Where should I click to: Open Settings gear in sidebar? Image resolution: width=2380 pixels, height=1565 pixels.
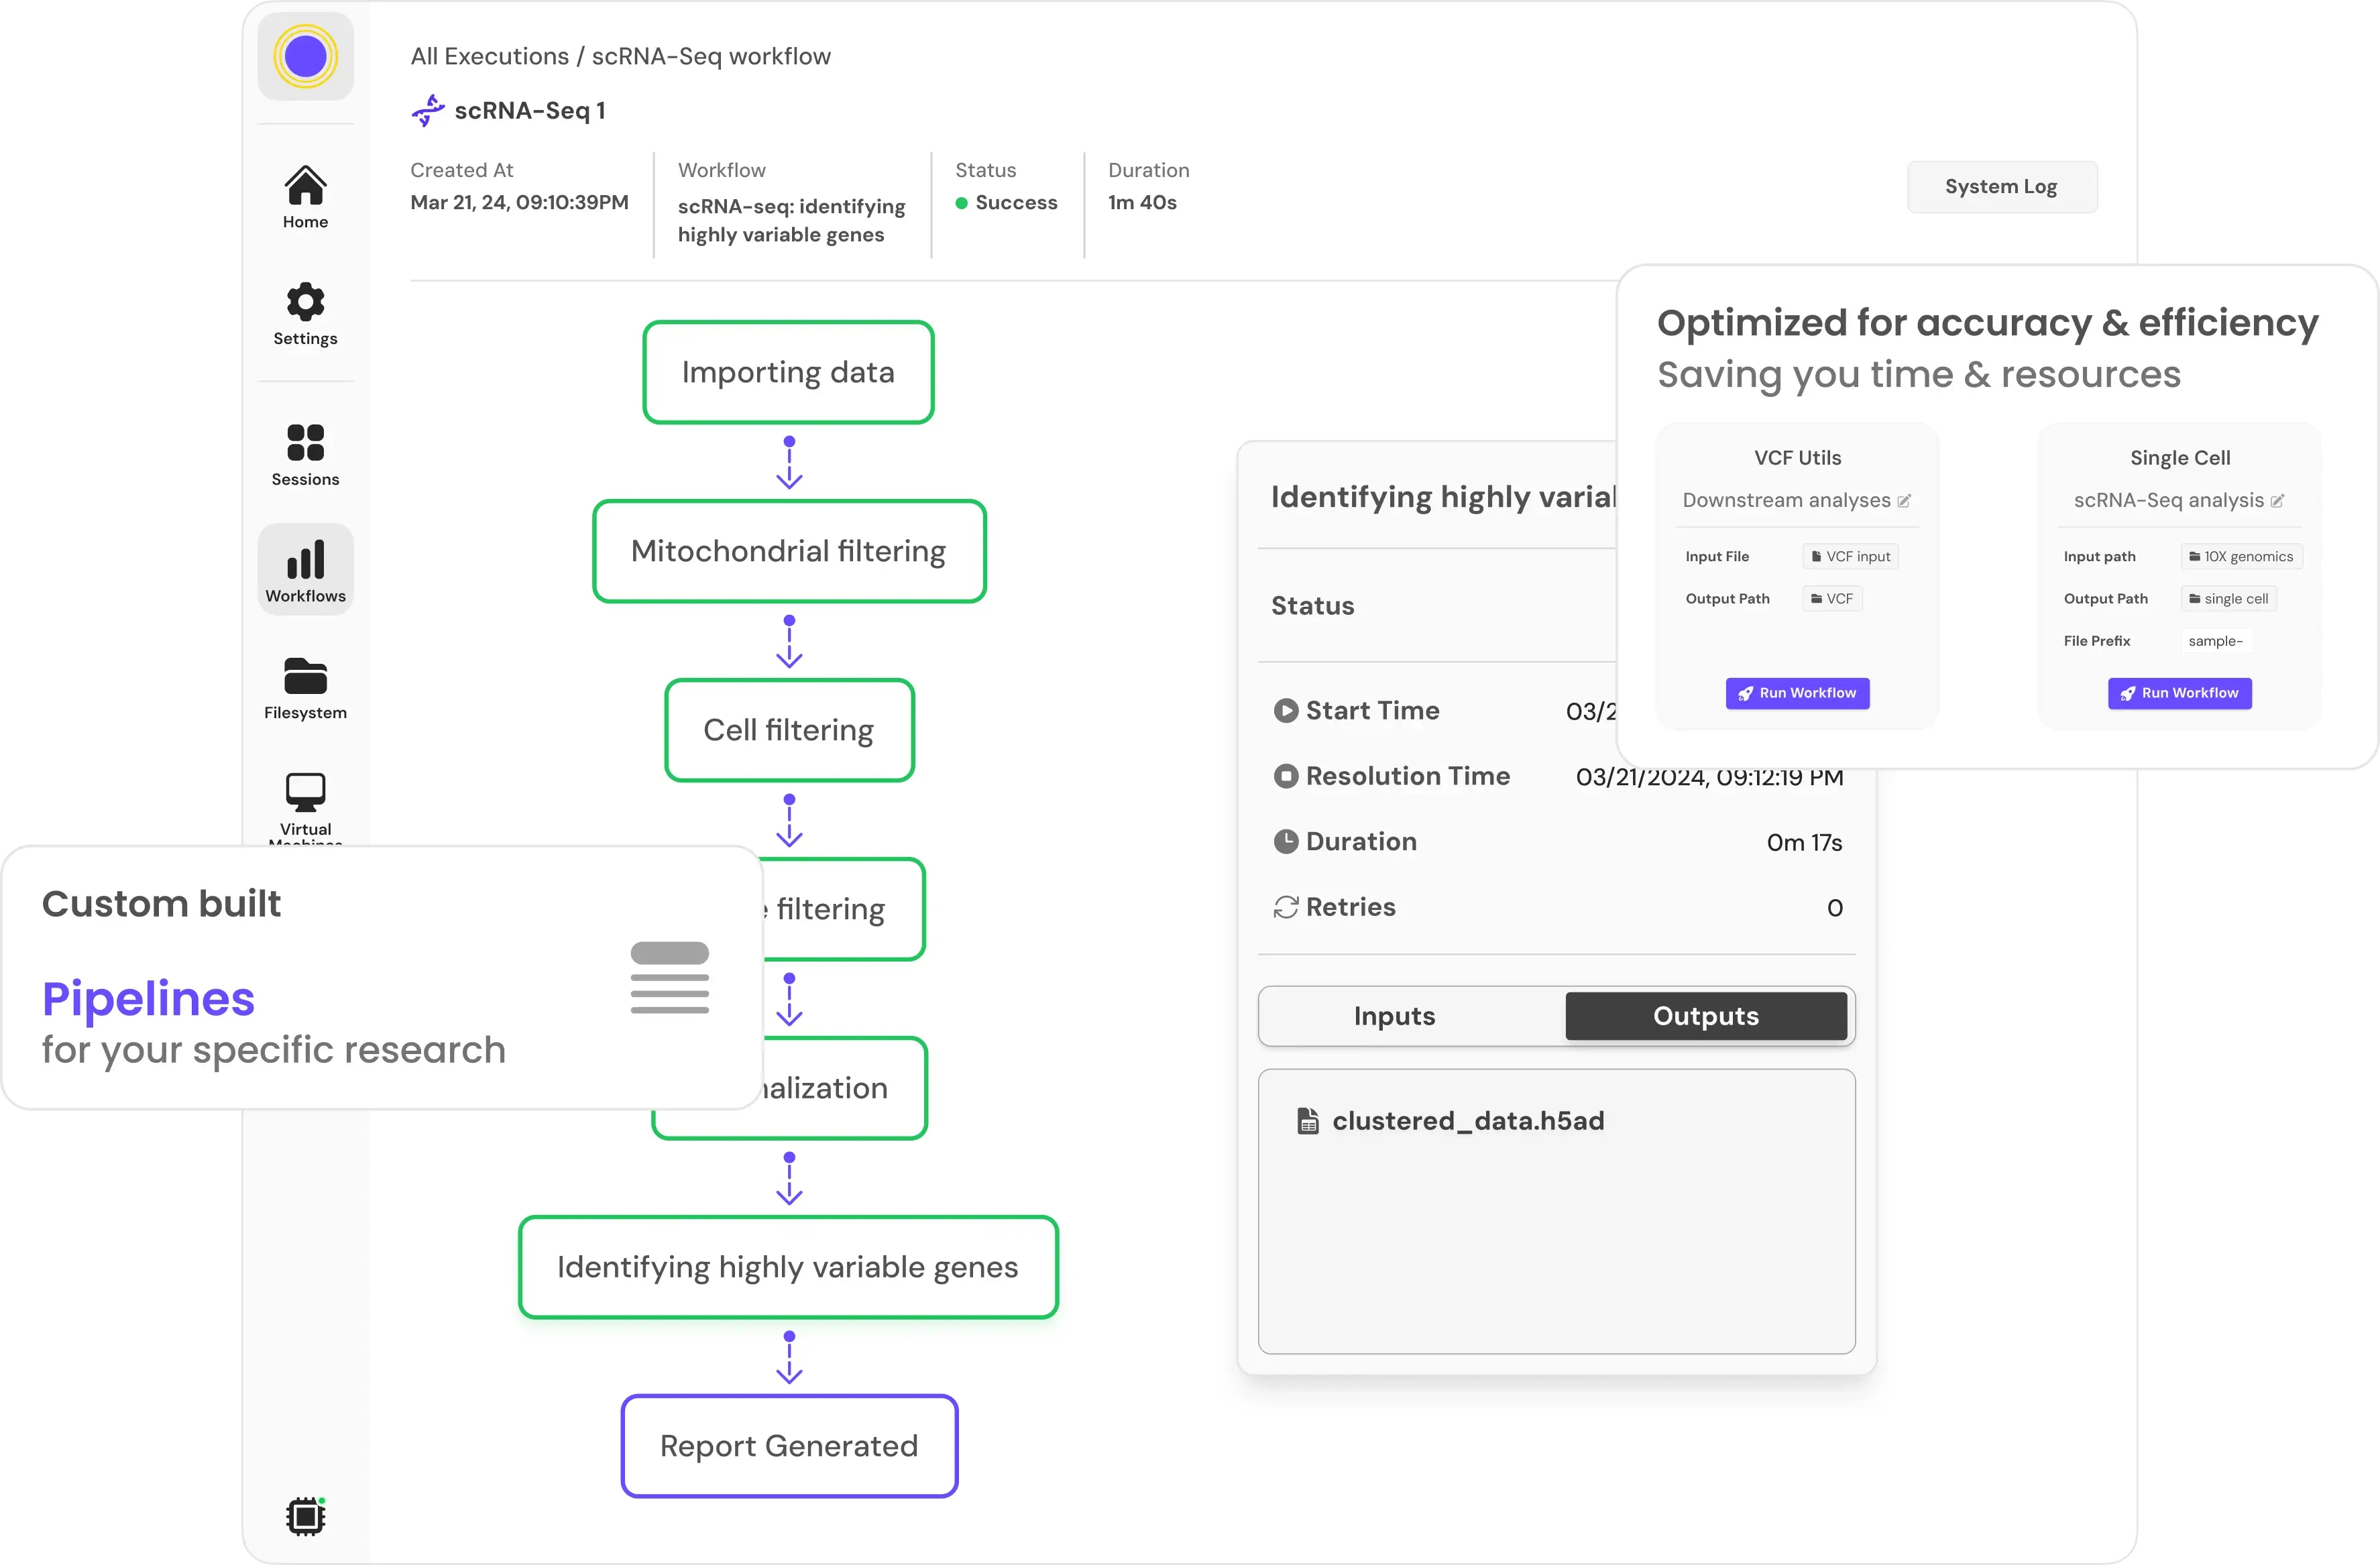pos(305,314)
